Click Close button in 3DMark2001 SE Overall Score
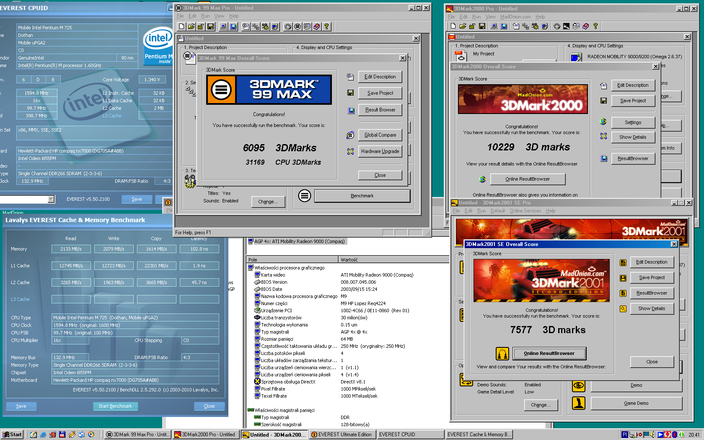Screen dimensions: 704x440 [x=652, y=362]
